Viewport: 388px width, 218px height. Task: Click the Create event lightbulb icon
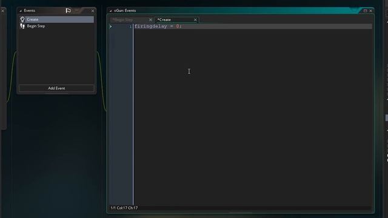pos(22,19)
